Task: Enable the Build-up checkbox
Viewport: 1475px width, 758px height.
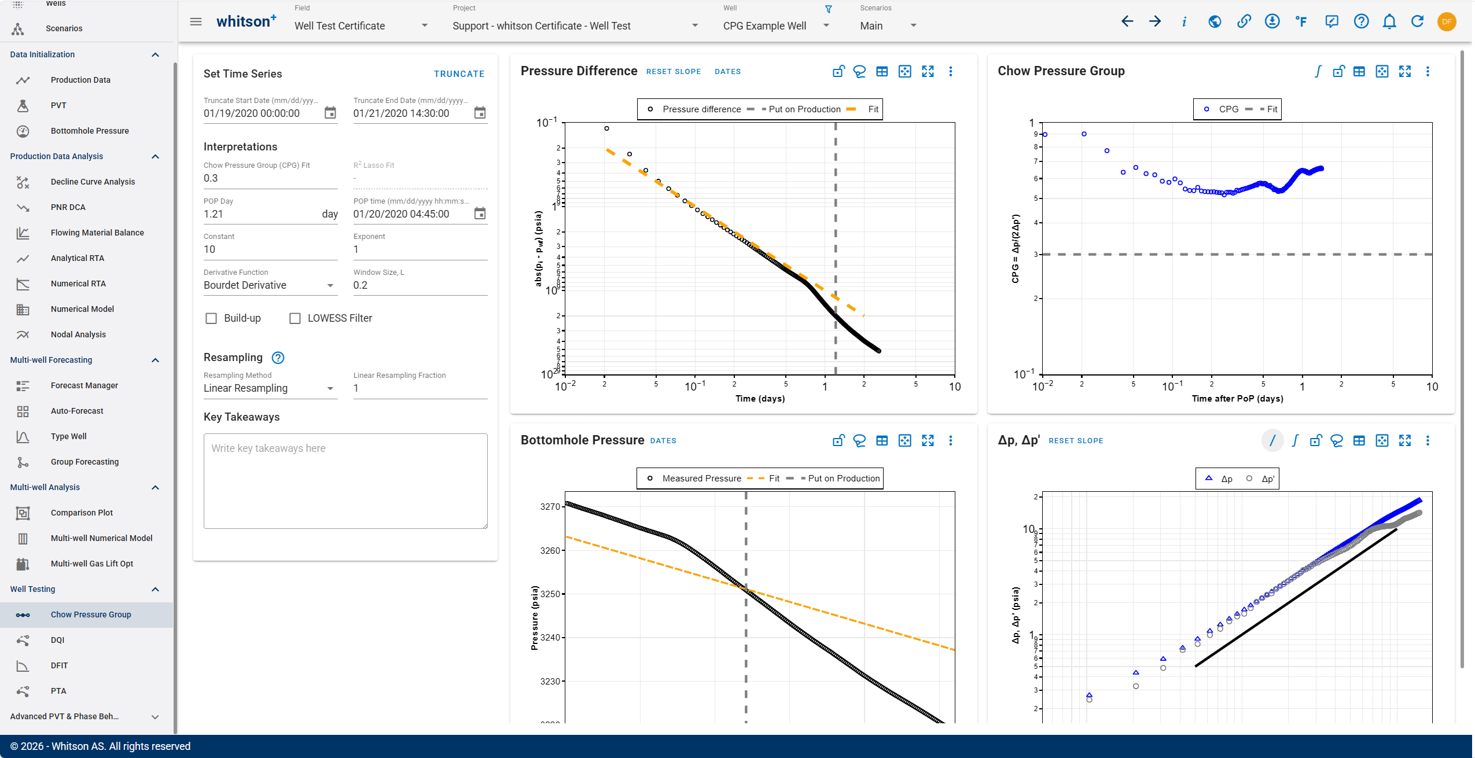Action: (211, 318)
